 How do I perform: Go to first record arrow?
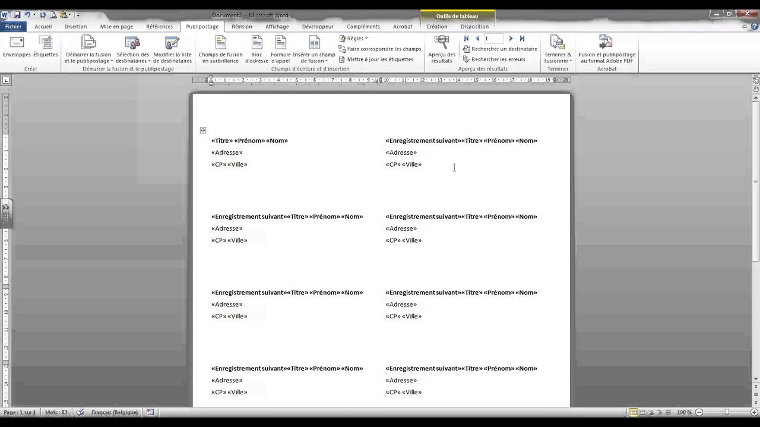(466, 39)
